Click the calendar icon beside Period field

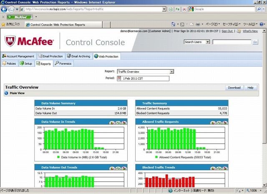(x=119, y=78)
